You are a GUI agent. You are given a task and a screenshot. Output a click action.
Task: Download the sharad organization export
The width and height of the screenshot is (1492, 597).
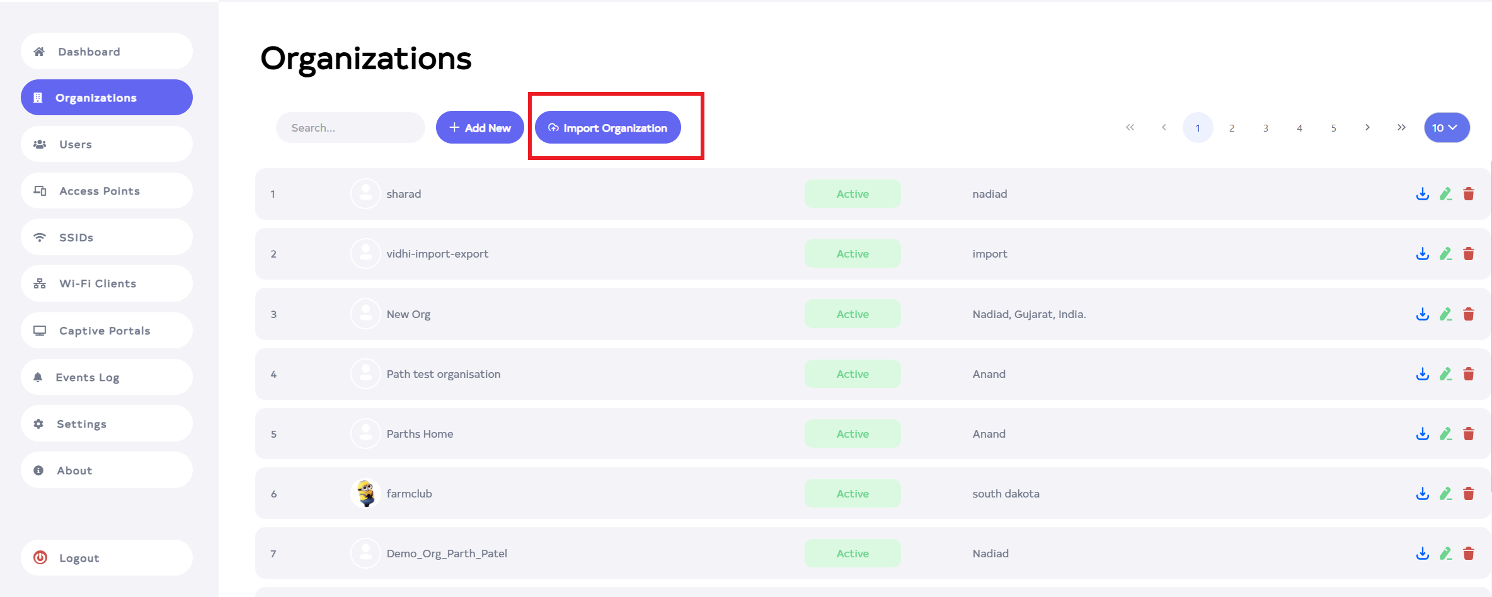point(1422,194)
